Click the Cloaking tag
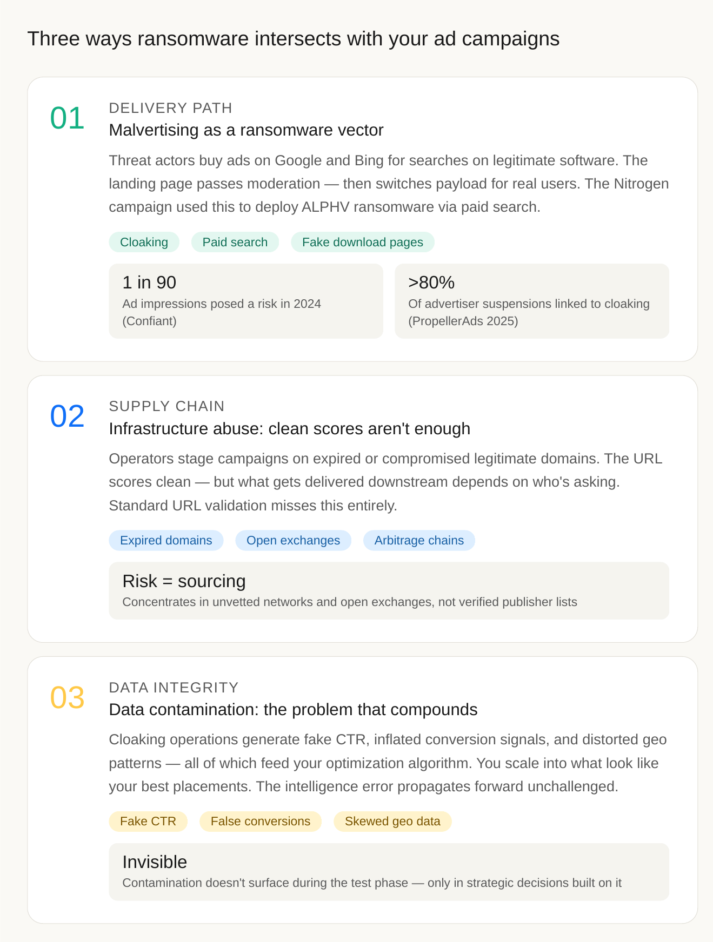Viewport: 713px width, 942px height. click(x=144, y=242)
